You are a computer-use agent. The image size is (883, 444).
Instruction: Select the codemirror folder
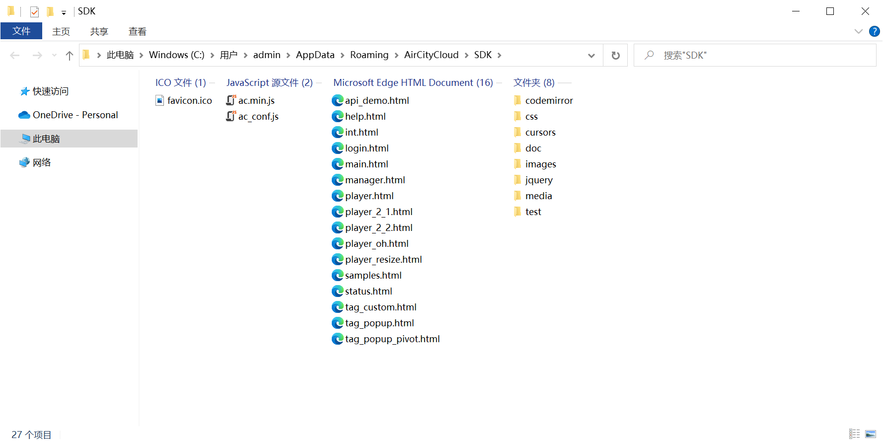[x=543, y=100]
